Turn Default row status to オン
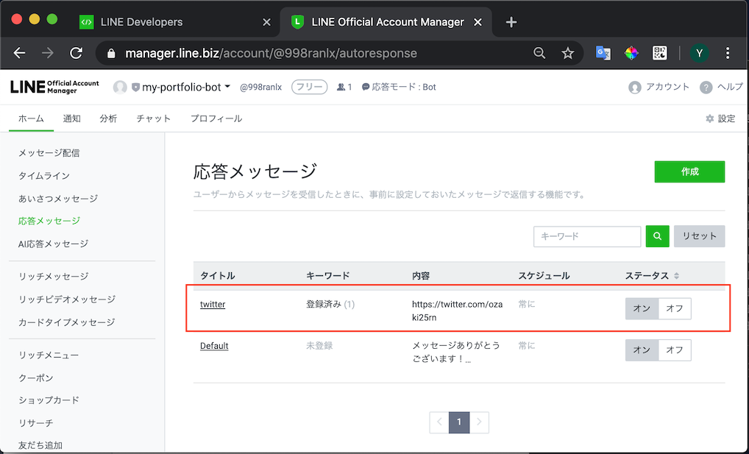The image size is (749, 454). pyautogui.click(x=642, y=350)
